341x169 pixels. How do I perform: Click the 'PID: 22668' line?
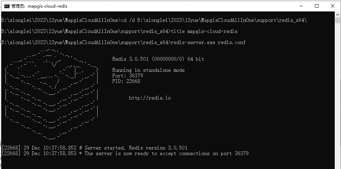[126, 81]
